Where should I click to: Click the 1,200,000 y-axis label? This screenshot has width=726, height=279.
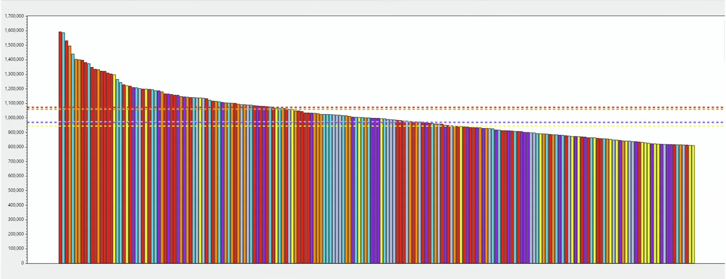click(x=14, y=89)
